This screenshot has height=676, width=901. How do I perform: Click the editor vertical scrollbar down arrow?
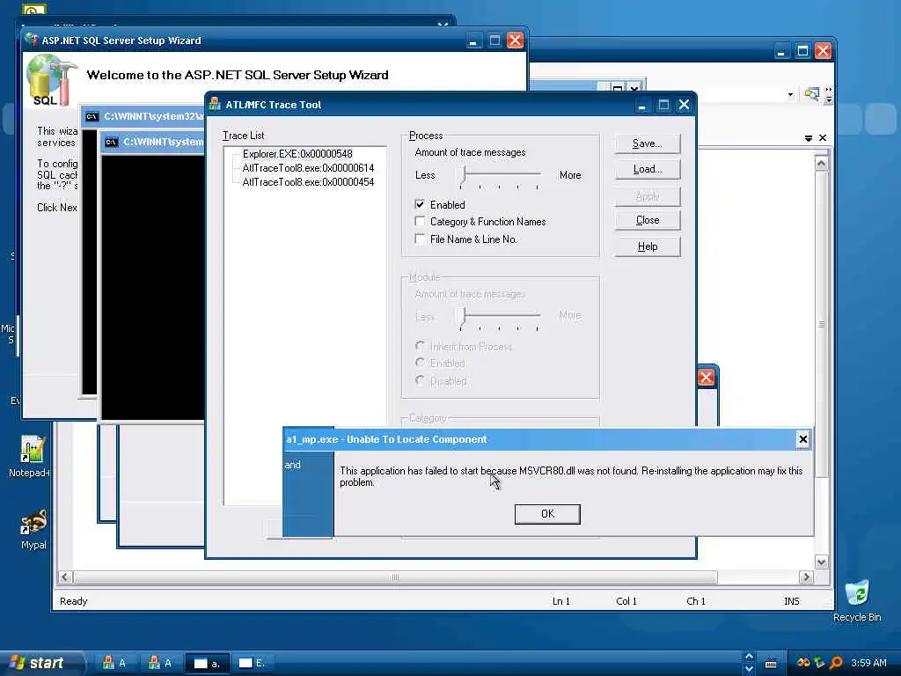pos(821,562)
